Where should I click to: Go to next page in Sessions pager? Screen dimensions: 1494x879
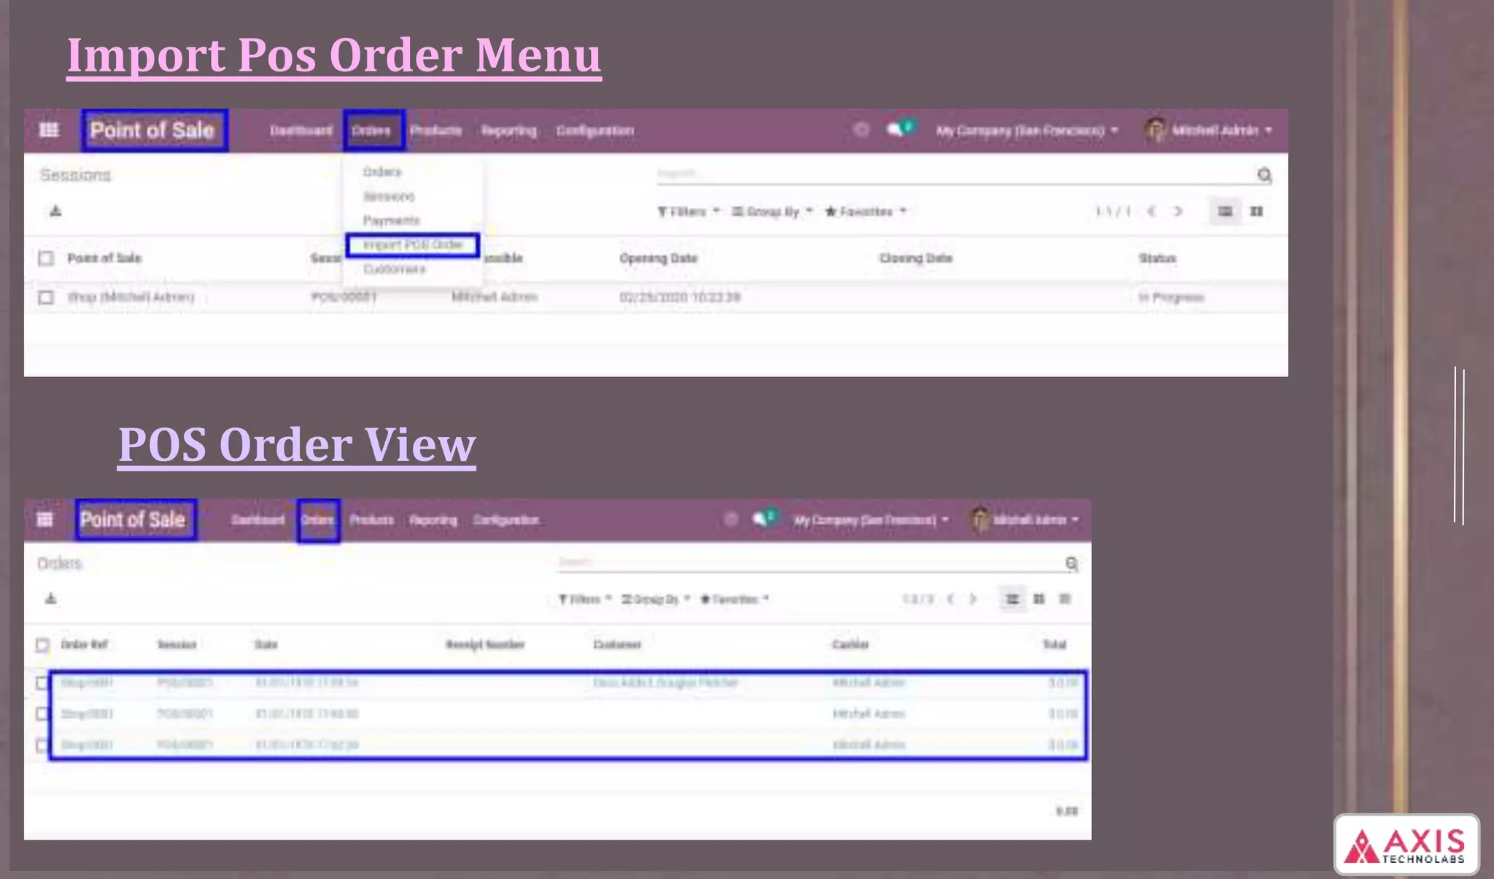(1177, 212)
